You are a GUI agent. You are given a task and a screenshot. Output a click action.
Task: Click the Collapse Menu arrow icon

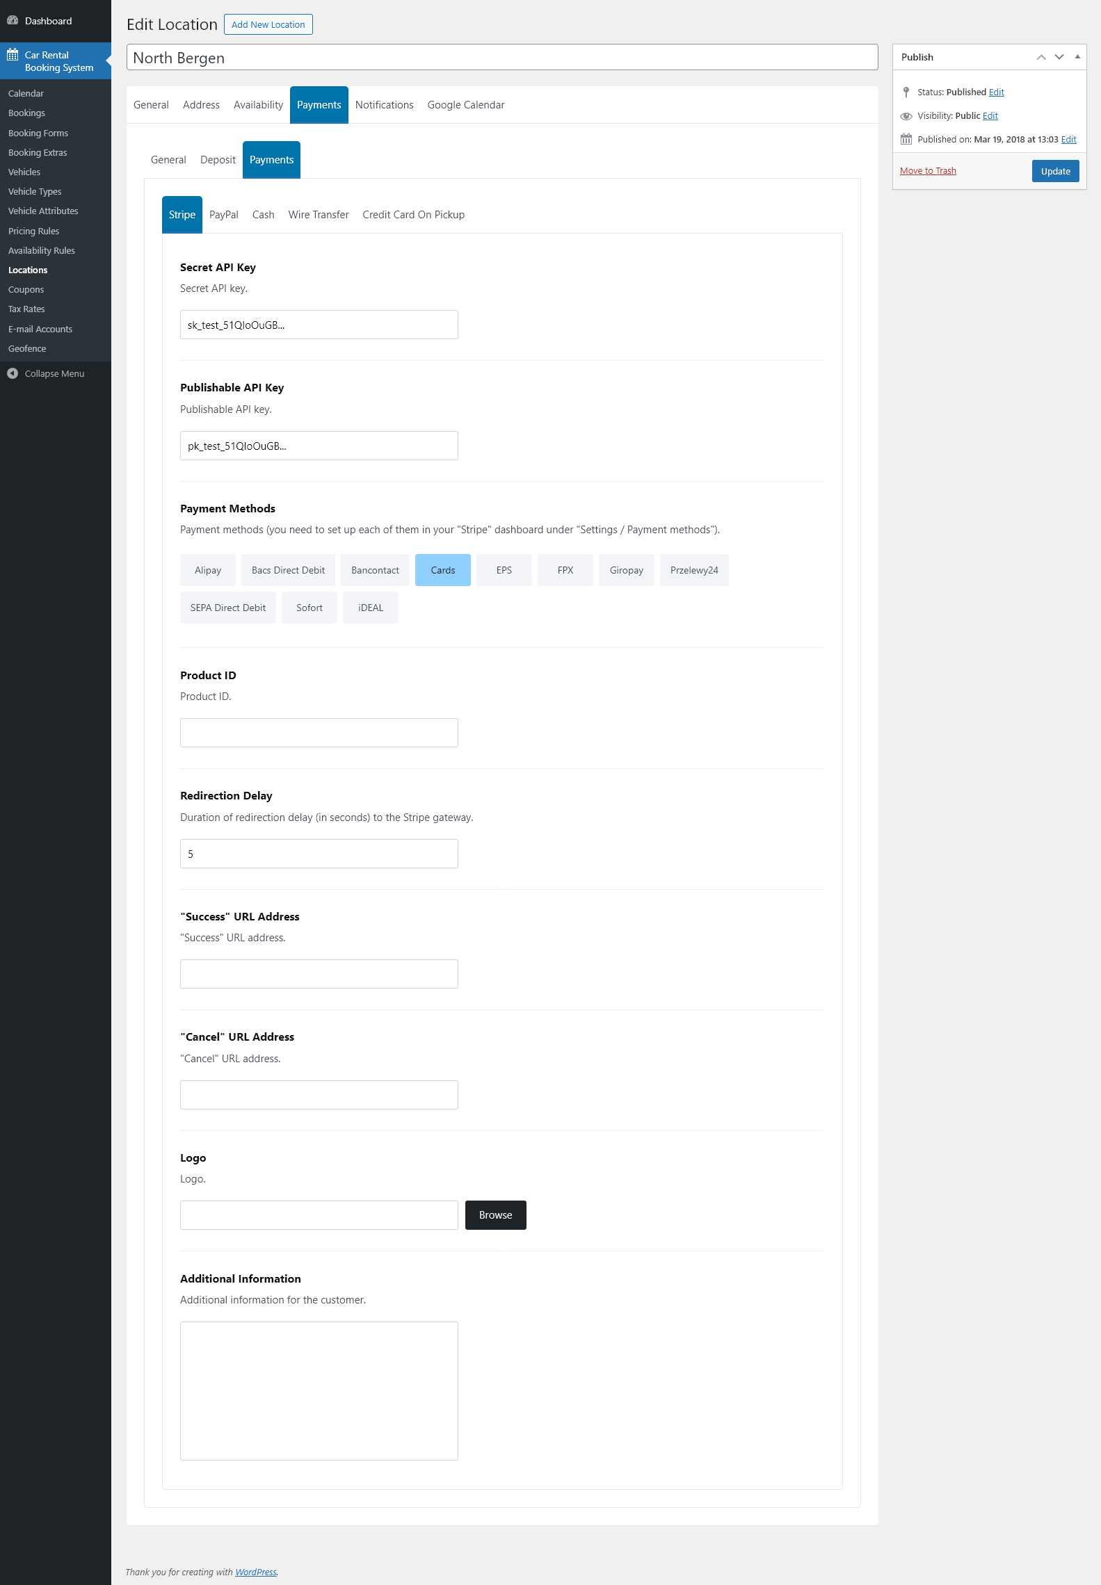tap(13, 374)
